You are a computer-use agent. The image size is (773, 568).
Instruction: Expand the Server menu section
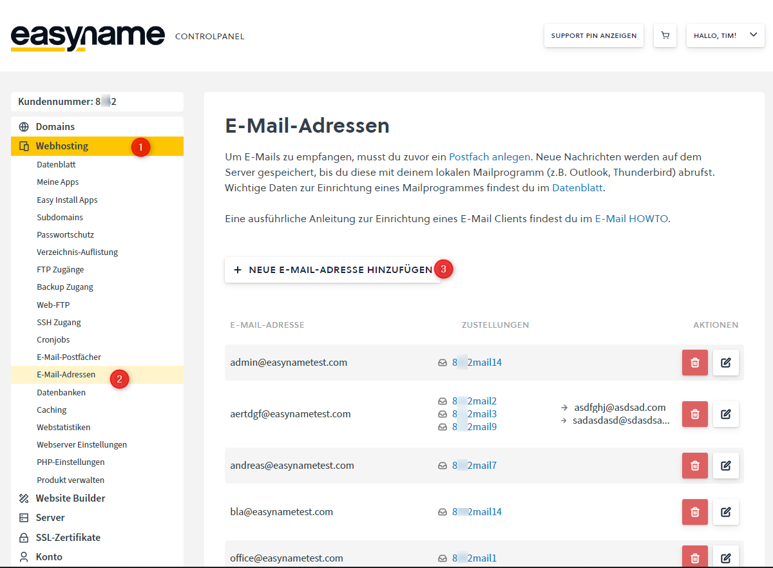[50, 518]
